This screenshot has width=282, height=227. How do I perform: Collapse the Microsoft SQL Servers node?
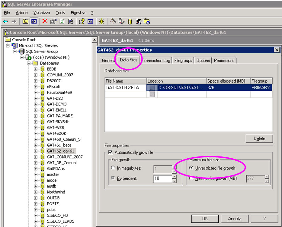[x=8, y=46]
